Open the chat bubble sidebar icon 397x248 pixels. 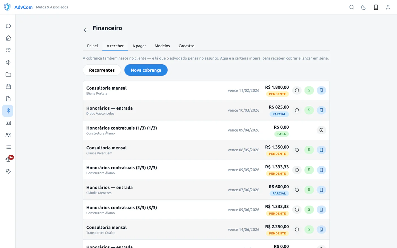[8, 26]
